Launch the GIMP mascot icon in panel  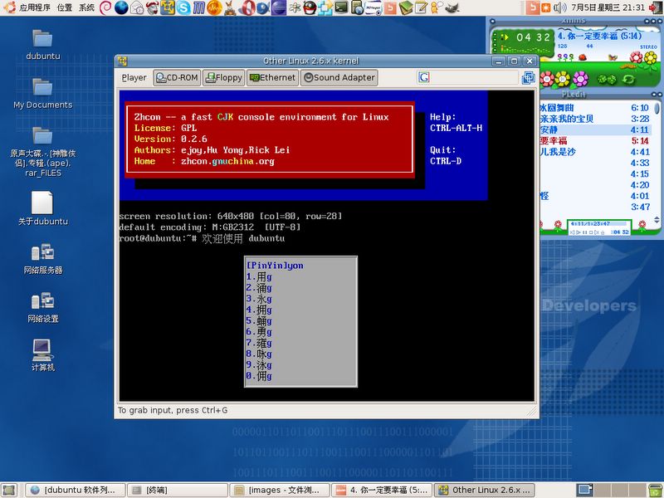452,7
